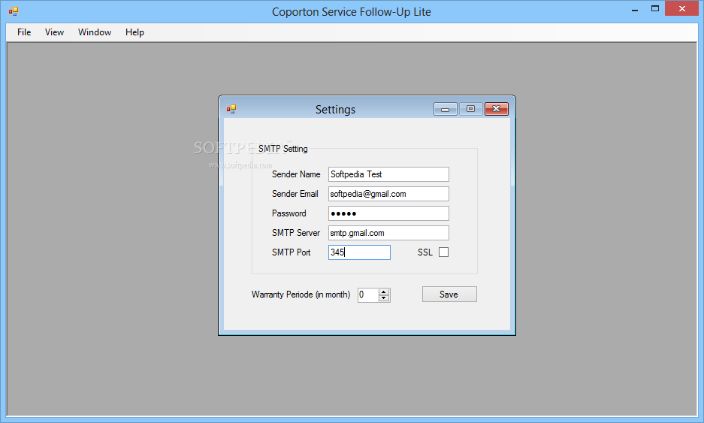Focus the Password field
This screenshot has height=423, width=704.
point(388,213)
